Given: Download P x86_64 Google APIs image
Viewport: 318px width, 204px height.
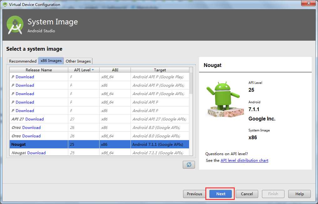Looking at the screenshot, I should click(x=25, y=94).
